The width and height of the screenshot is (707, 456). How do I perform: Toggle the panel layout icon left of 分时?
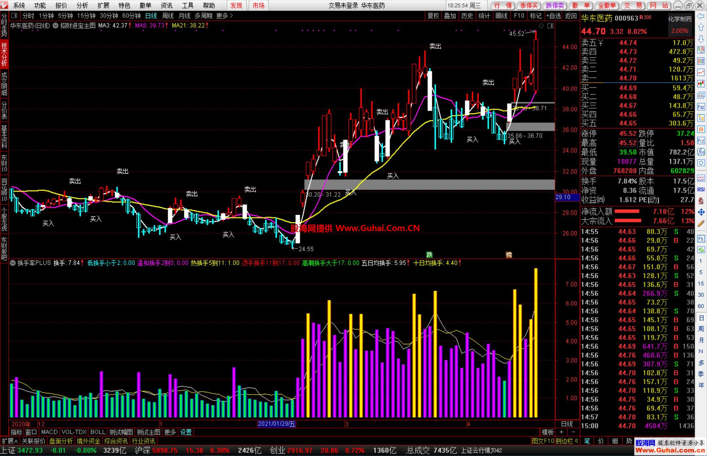click(x=14, y=15)
